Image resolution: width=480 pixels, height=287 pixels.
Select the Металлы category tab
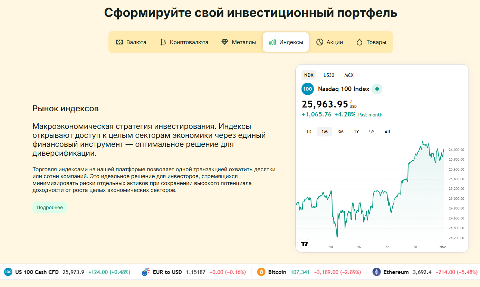[239, 42]
